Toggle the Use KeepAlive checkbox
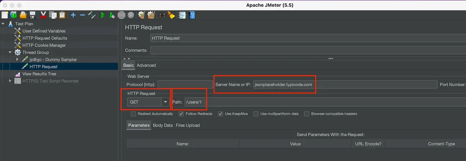The image size is (466, 161). pyautogui.click(x=220, y=114)
